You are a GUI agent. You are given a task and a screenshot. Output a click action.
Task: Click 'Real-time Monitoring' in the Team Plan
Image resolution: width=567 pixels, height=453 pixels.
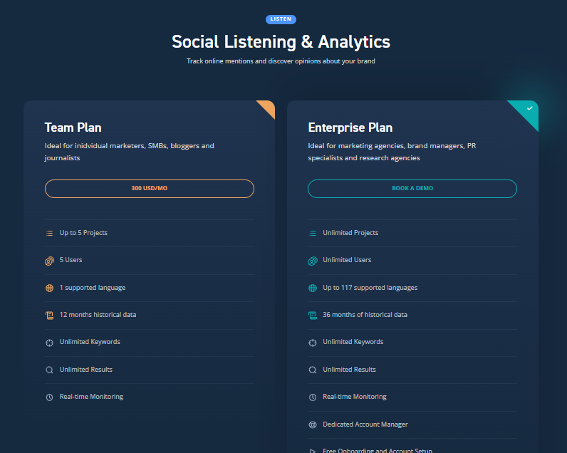click(x=91, y=397)
